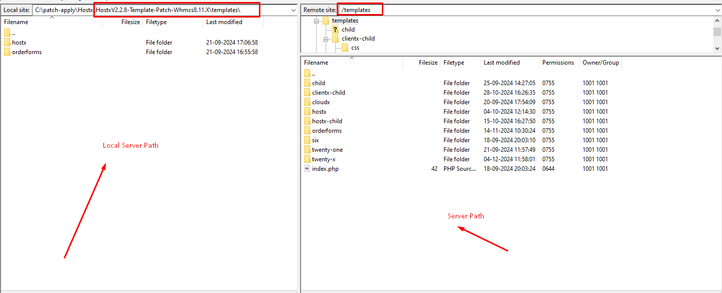The width and height of the screenshot is (722, 293).
Task: Collapse the clientx-child tree node
Action: coord(326,39)
